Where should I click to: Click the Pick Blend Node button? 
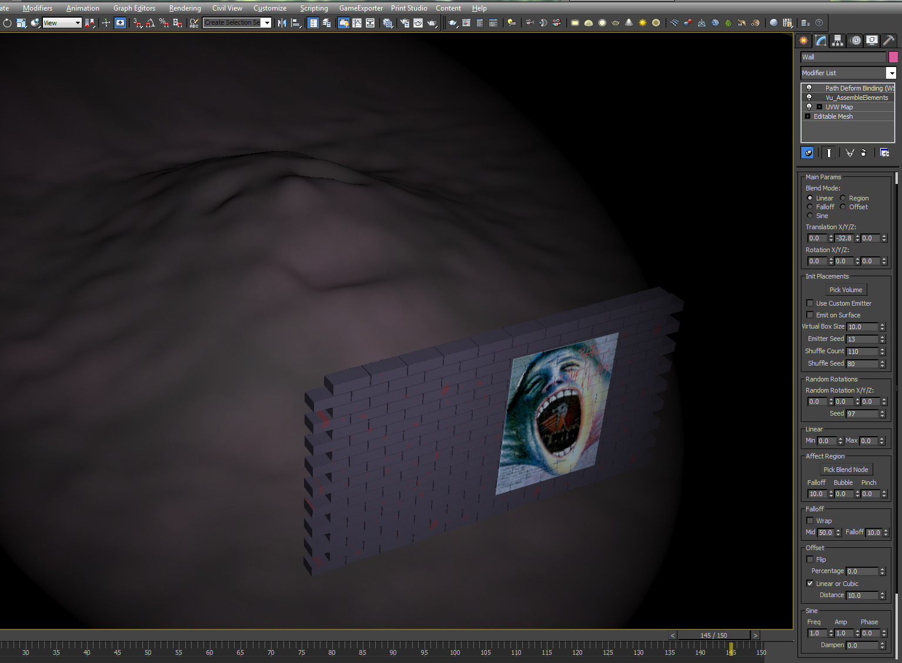pyautogui.click(x=846, y=470)
